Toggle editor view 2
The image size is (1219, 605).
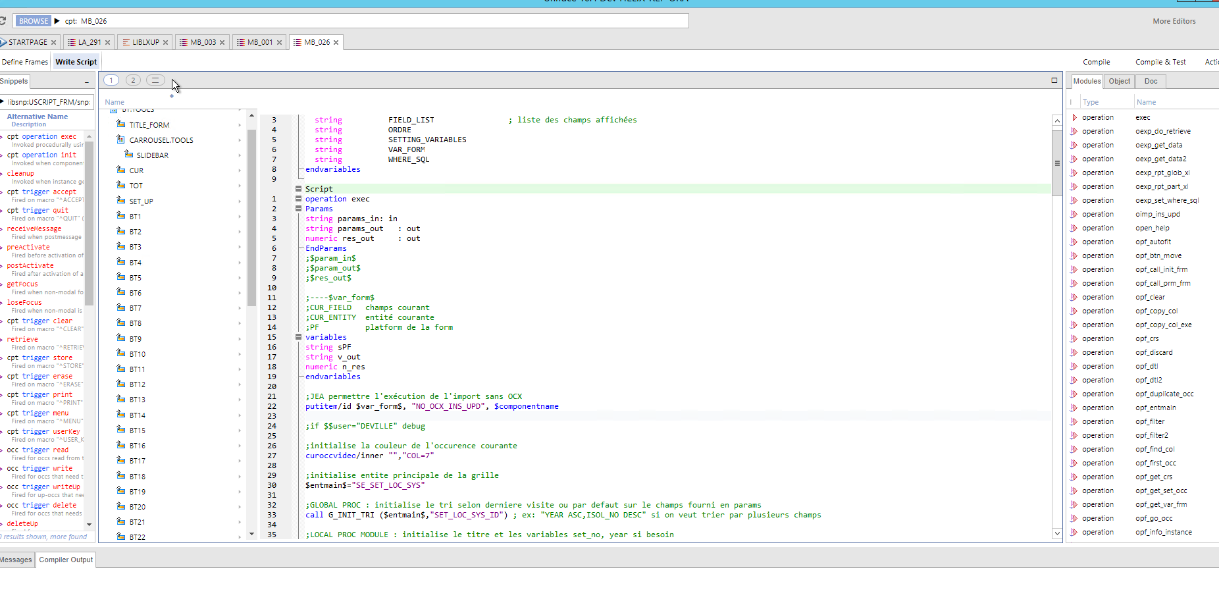133,80
